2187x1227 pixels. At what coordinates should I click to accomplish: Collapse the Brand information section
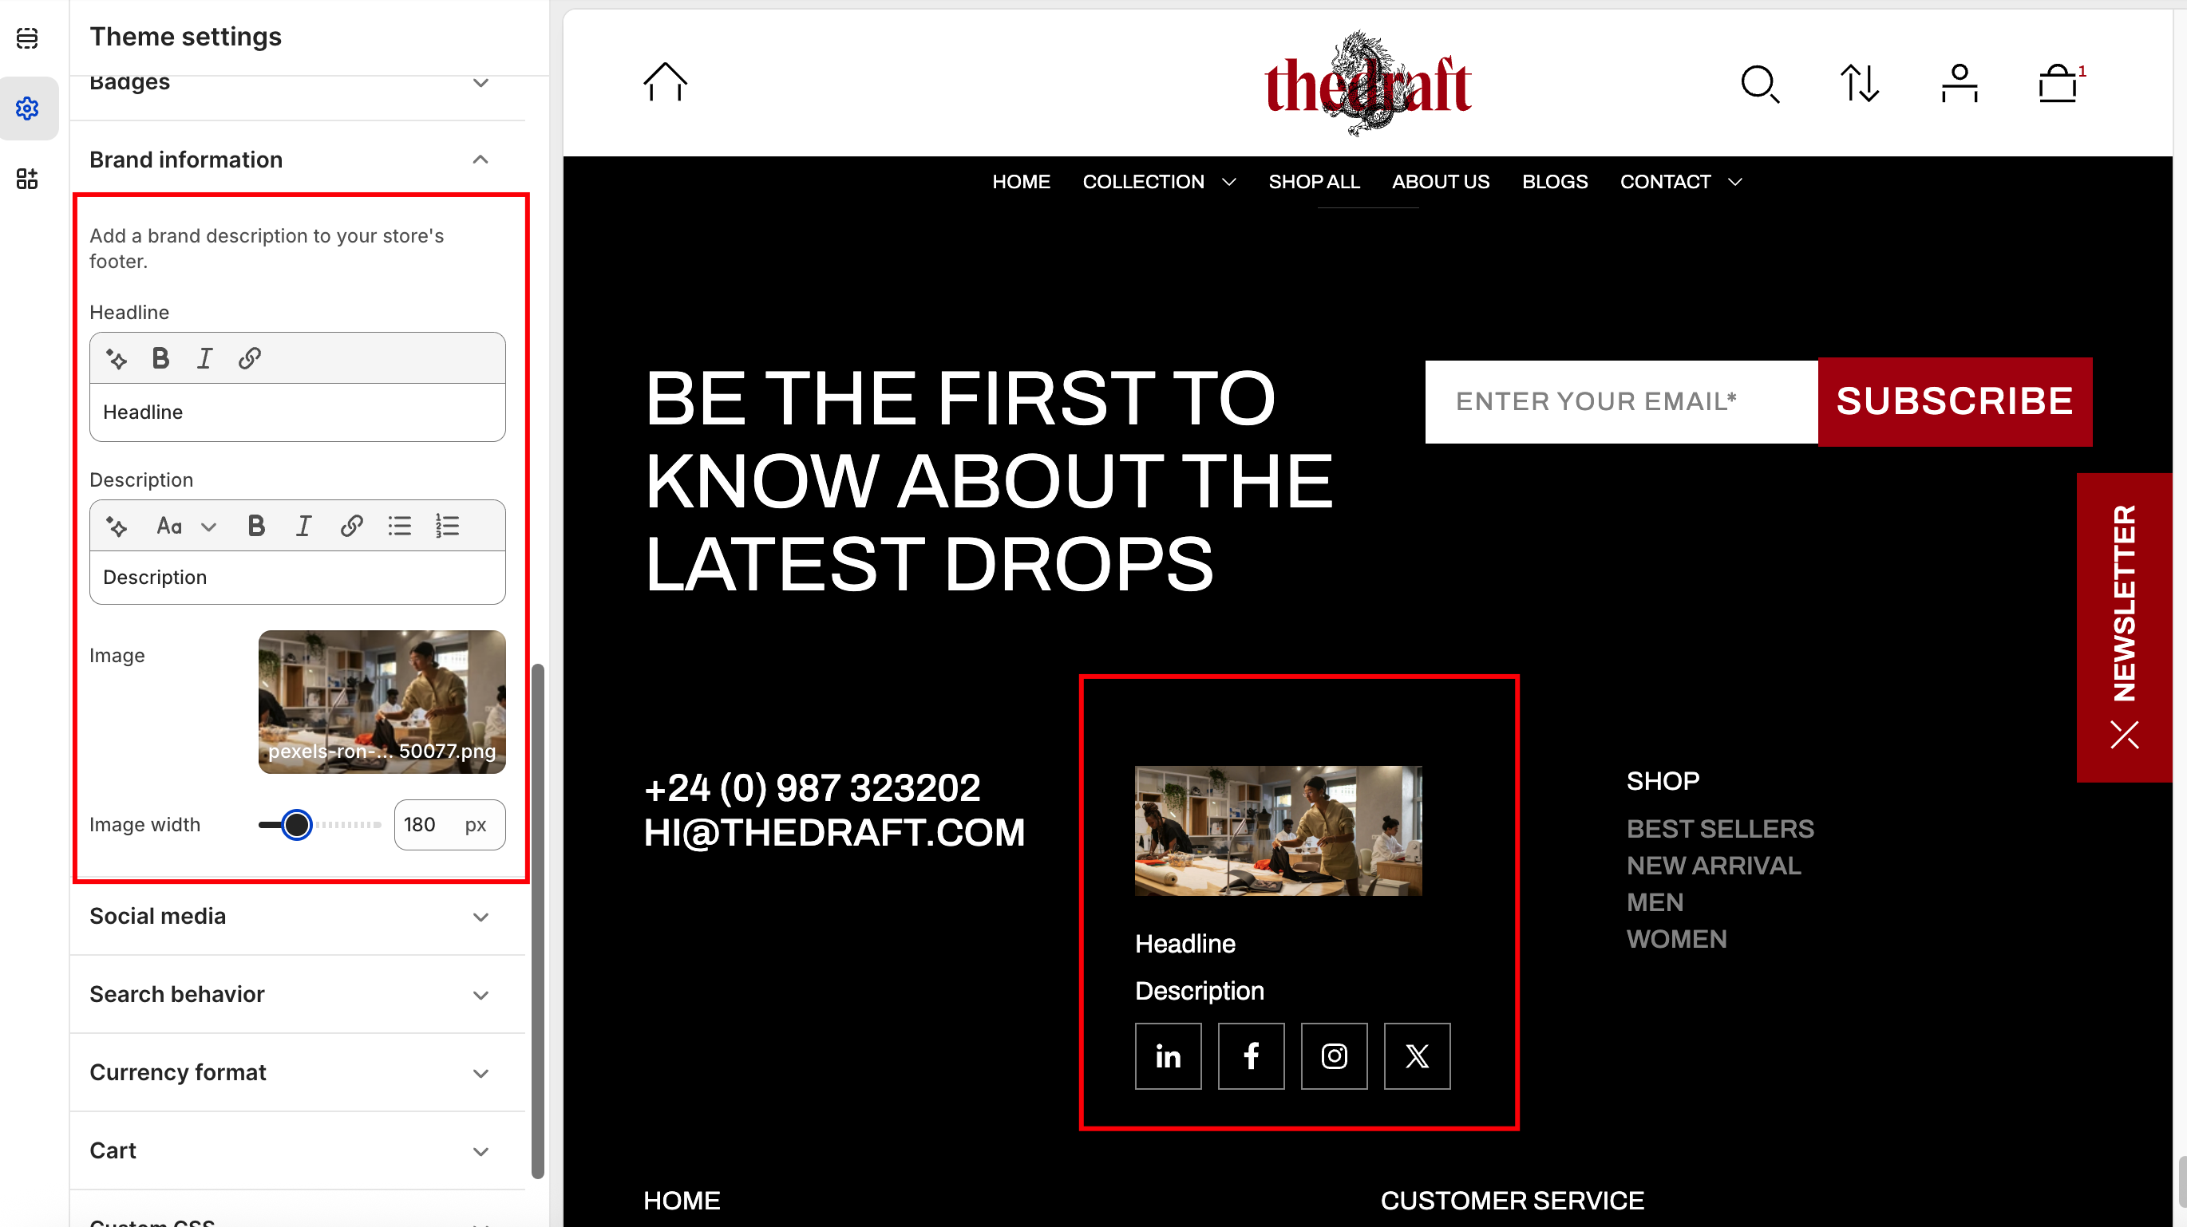(x=481, y=160)
